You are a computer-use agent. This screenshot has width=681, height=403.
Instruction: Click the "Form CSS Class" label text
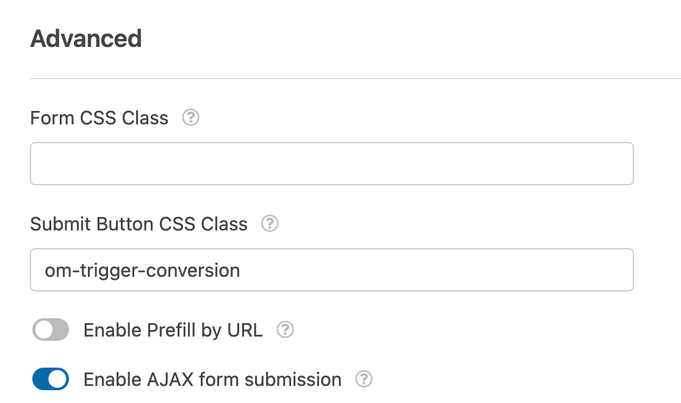coord(99,118)
